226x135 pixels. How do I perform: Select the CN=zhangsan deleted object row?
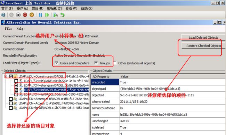click(x=56, y=85)
